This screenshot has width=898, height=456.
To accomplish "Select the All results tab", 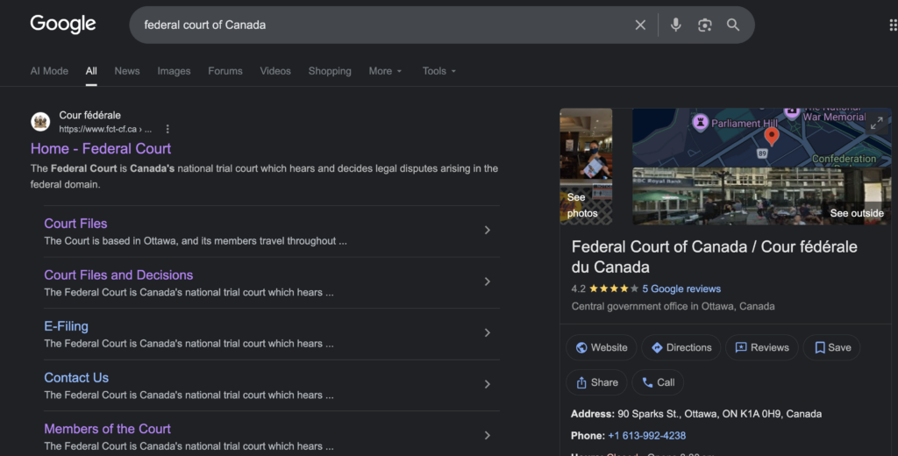I will pyautogui.click(x=91, y=71).
